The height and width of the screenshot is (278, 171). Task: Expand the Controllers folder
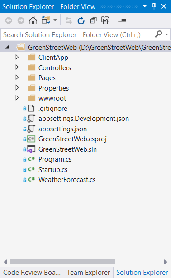(17, 67)
